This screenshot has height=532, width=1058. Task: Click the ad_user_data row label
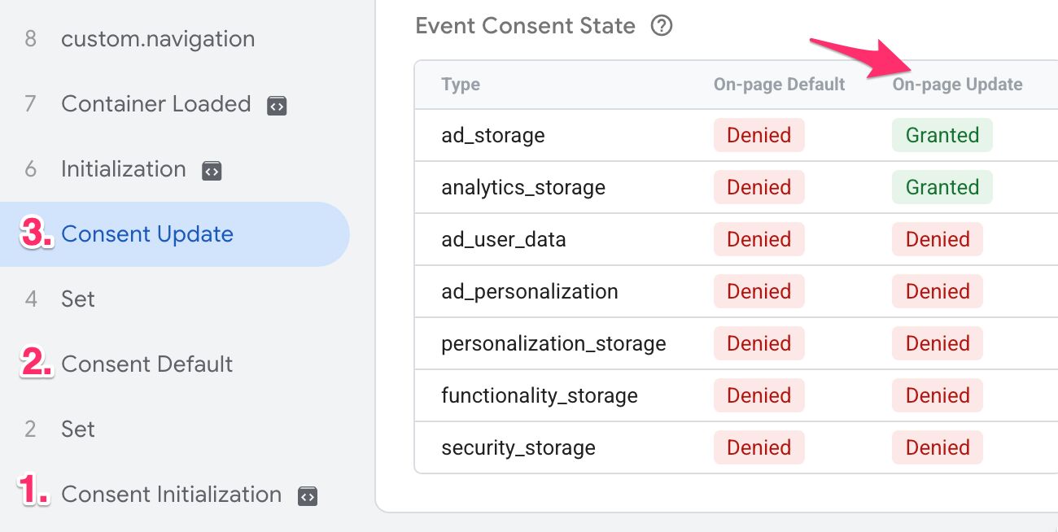point(504,239)
